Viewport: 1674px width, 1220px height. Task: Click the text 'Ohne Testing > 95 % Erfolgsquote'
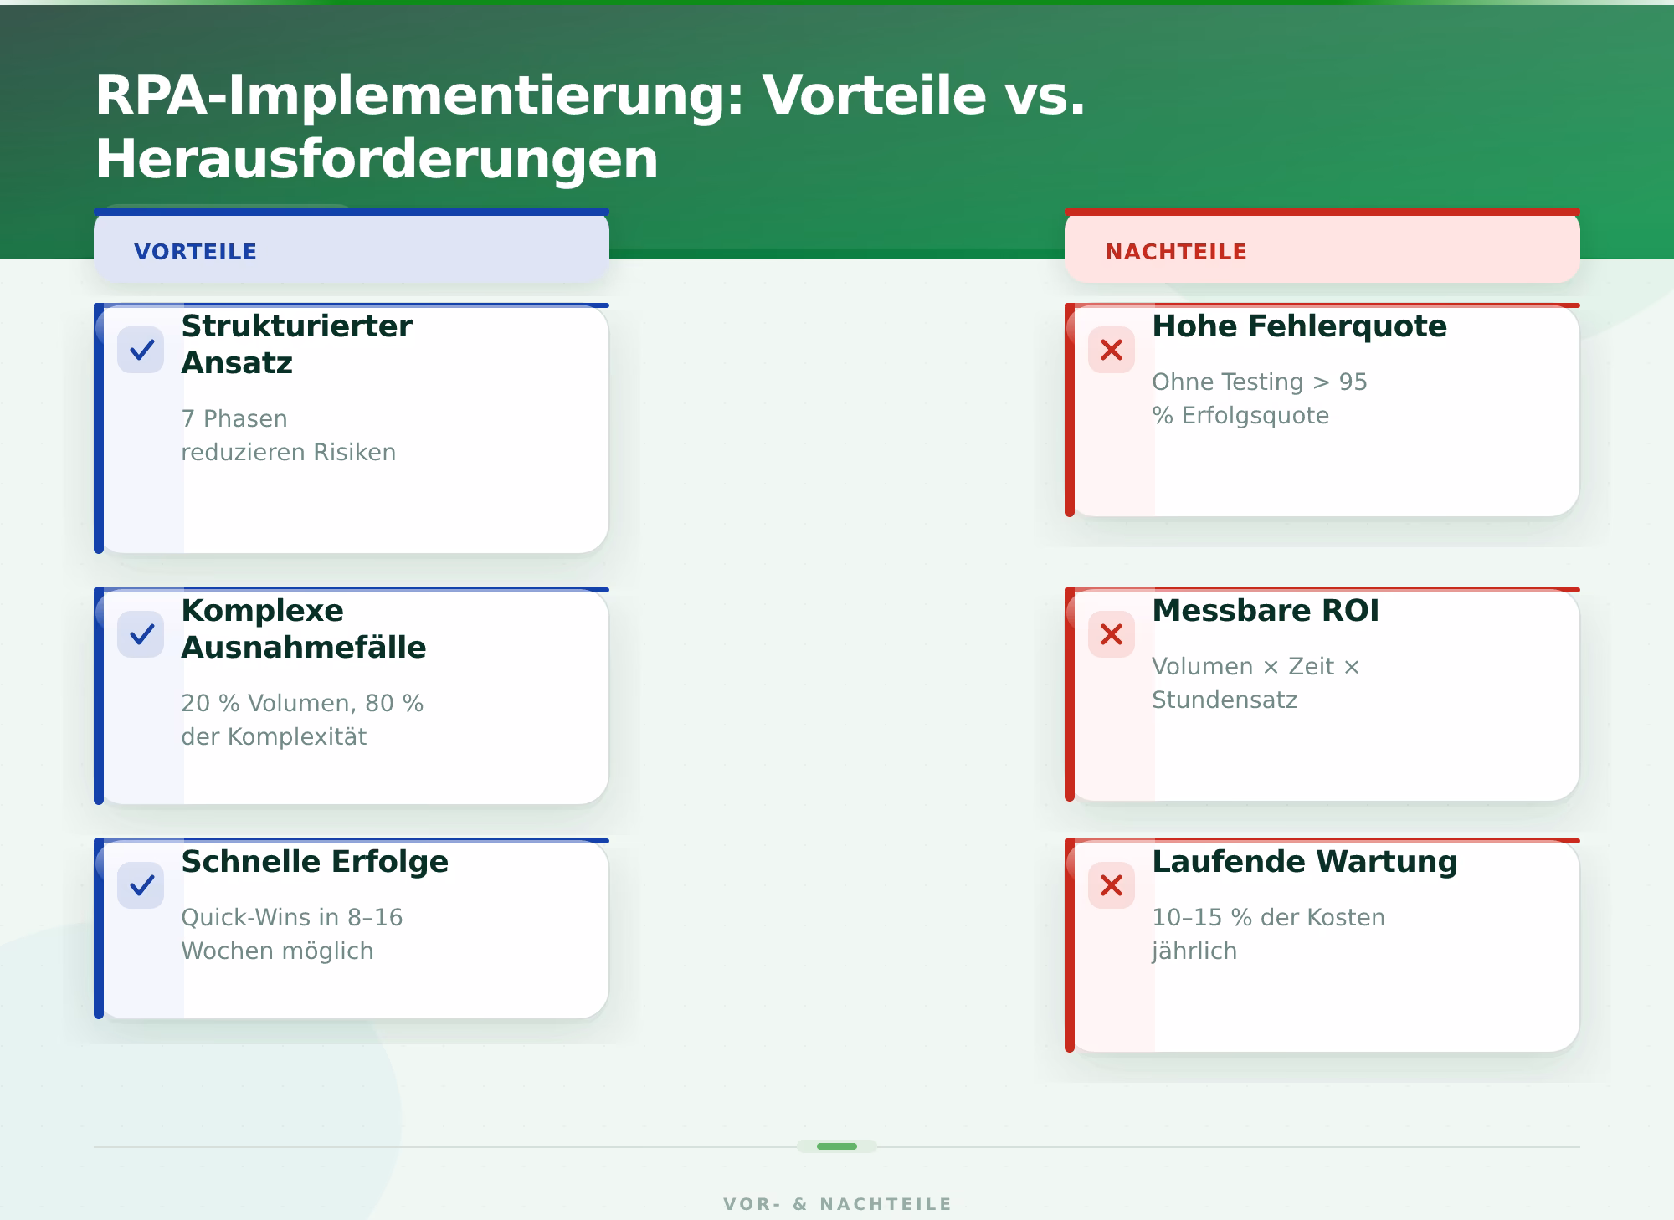pos(1260,398)
